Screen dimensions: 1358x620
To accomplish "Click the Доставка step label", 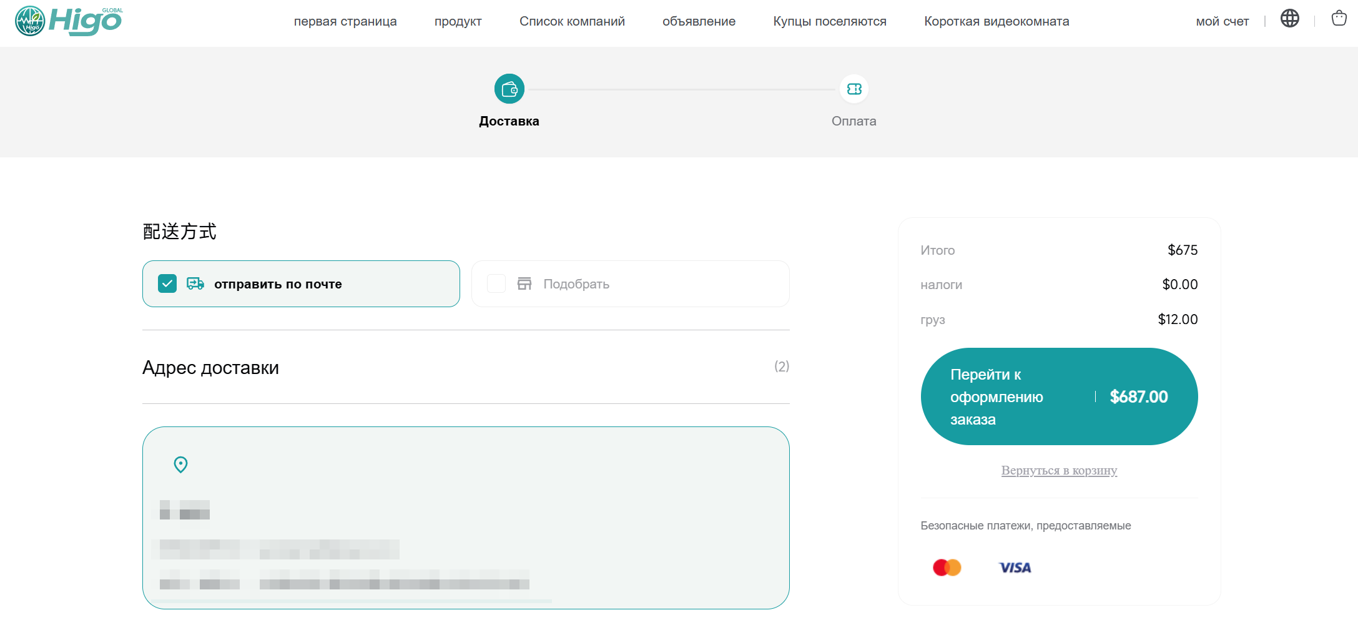I will click(509, 121).
